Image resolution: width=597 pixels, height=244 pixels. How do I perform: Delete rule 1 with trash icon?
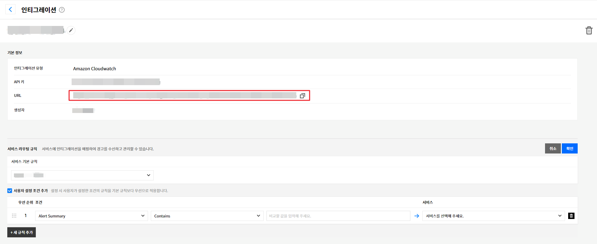(x=571, y=216)
